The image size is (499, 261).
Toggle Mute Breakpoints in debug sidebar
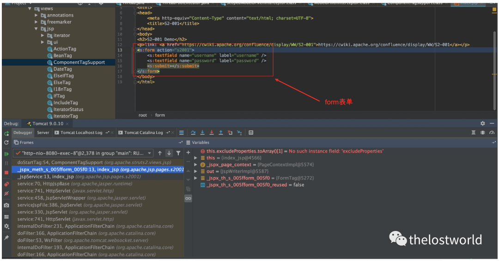[6, 194]
